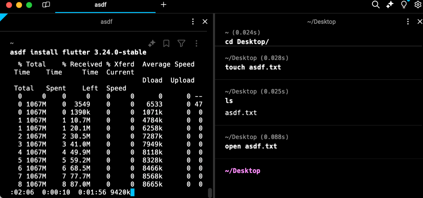Viewport: 423px width, 198px height.
Task: Click the 87.0M received value
Action: (x=80, y=184)
